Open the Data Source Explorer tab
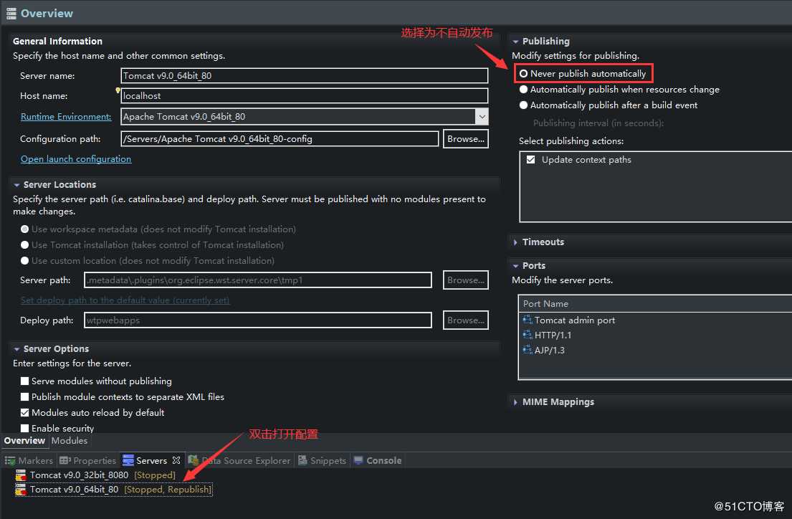 click(x=239, y=460)
